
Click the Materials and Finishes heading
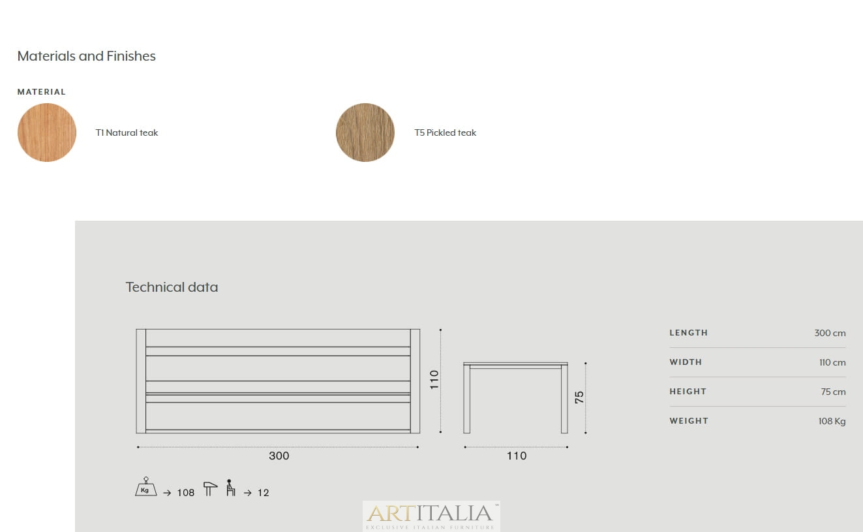pos(87,56)
